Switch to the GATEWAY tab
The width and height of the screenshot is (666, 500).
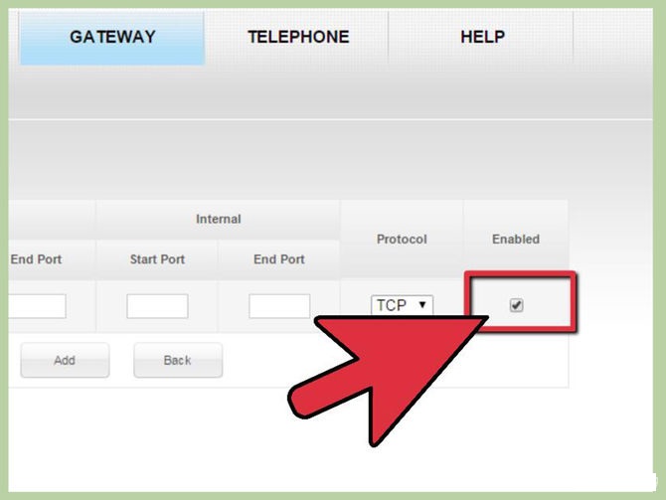point(112,38)
